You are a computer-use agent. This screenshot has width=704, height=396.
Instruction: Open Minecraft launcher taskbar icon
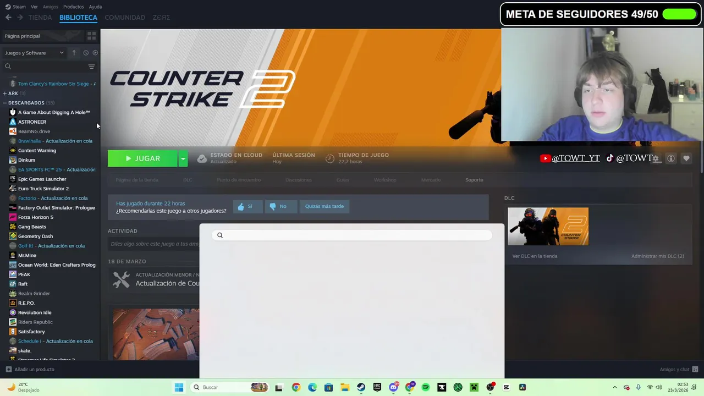click(474, 387)
